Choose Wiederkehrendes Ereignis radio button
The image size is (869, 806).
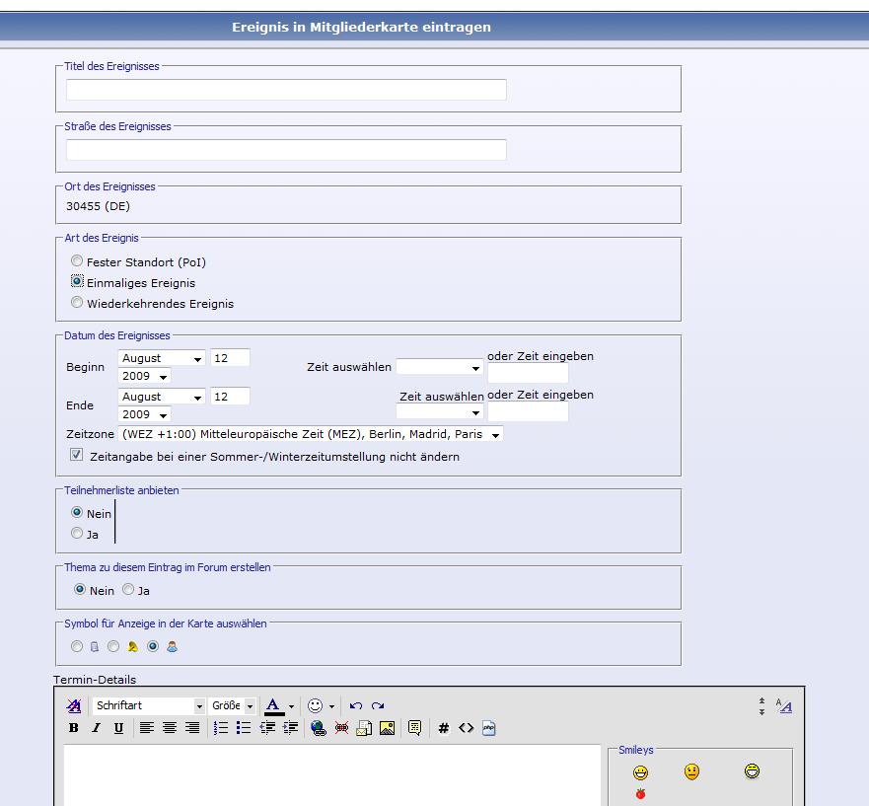click(x=77, y=303)
